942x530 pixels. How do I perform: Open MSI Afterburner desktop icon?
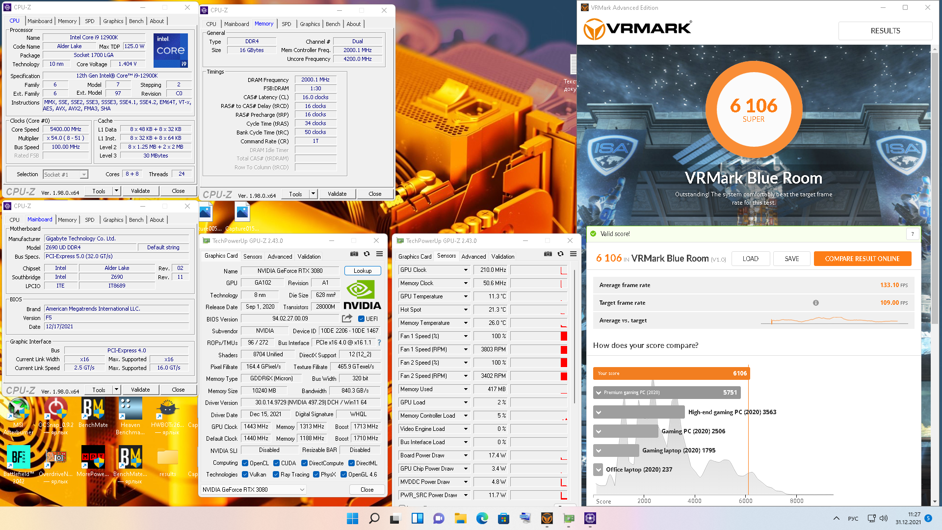pyautogui.click(x=18, y=416)
